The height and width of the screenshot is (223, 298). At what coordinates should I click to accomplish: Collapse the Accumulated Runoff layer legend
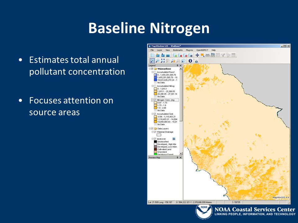(x=152, y=72)
